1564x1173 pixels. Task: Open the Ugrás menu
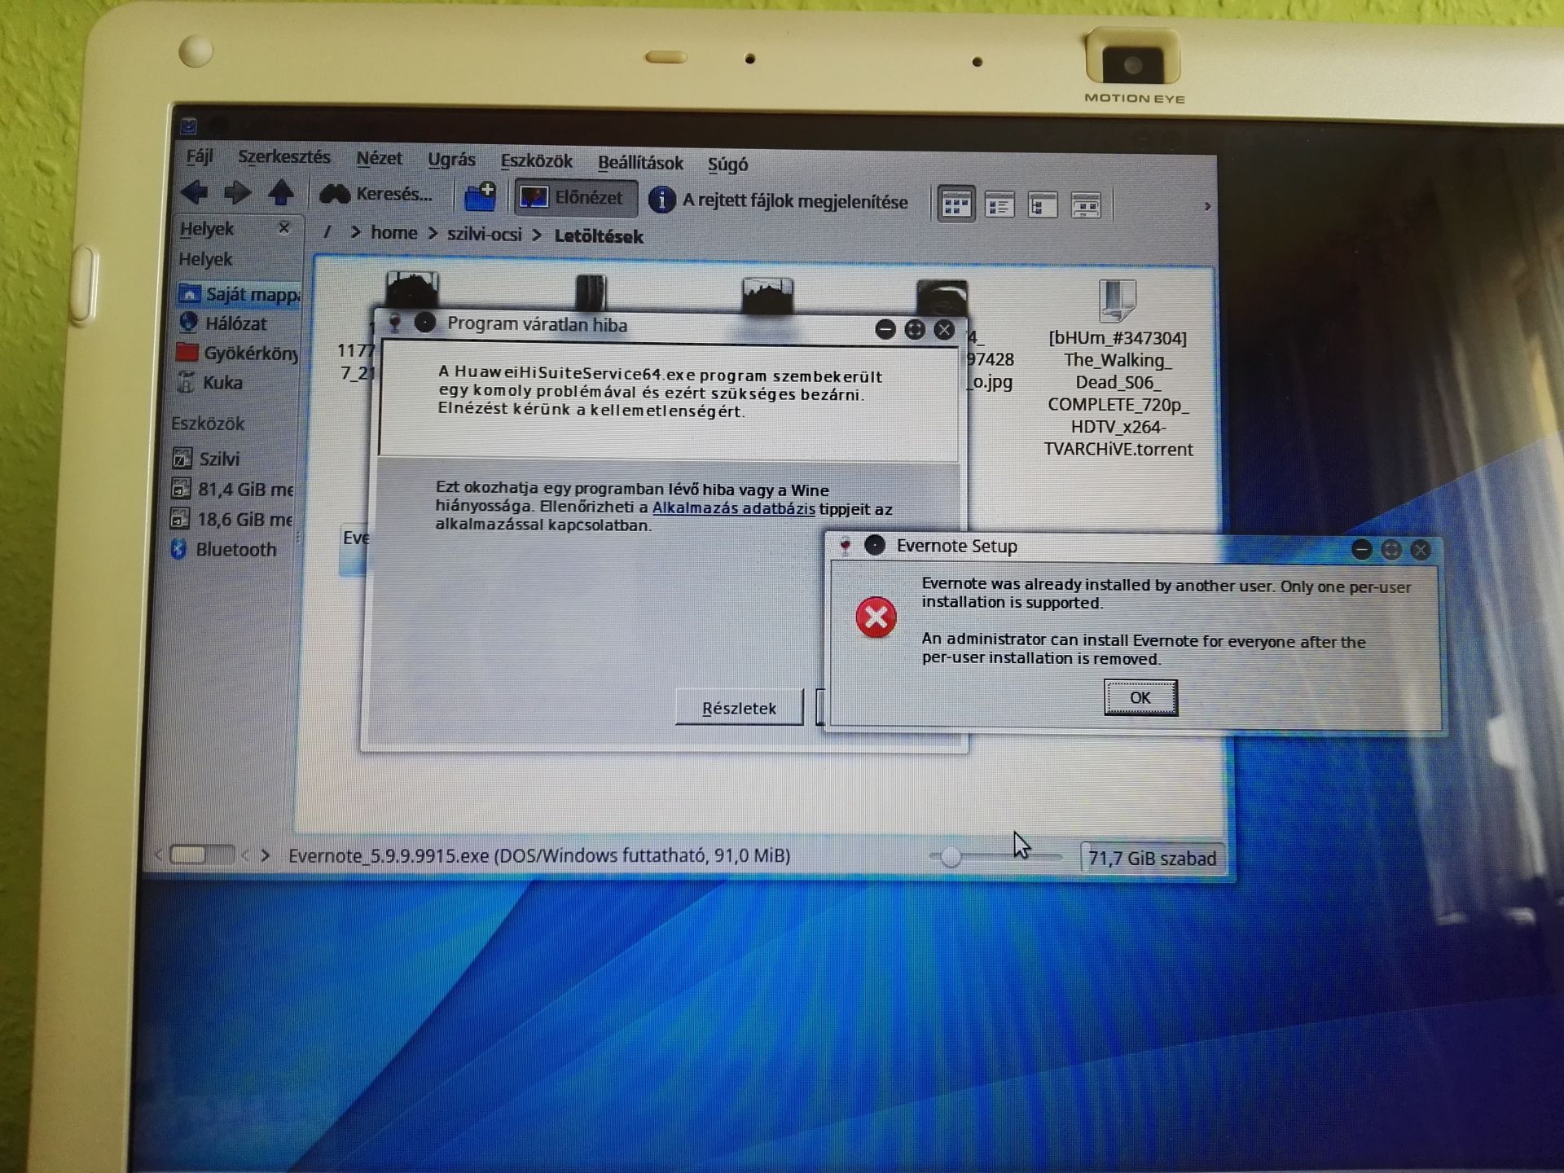(451, 160)
